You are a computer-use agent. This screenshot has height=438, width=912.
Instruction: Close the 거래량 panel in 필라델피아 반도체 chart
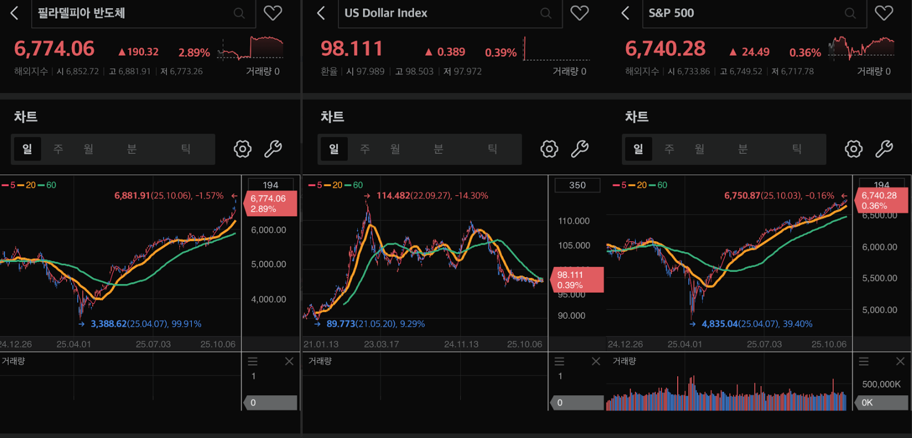tap(289, 361)
